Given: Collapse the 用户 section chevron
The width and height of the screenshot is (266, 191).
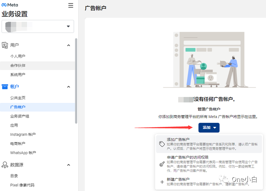Looking at the screenshot, I should click(x=69, y=45).
